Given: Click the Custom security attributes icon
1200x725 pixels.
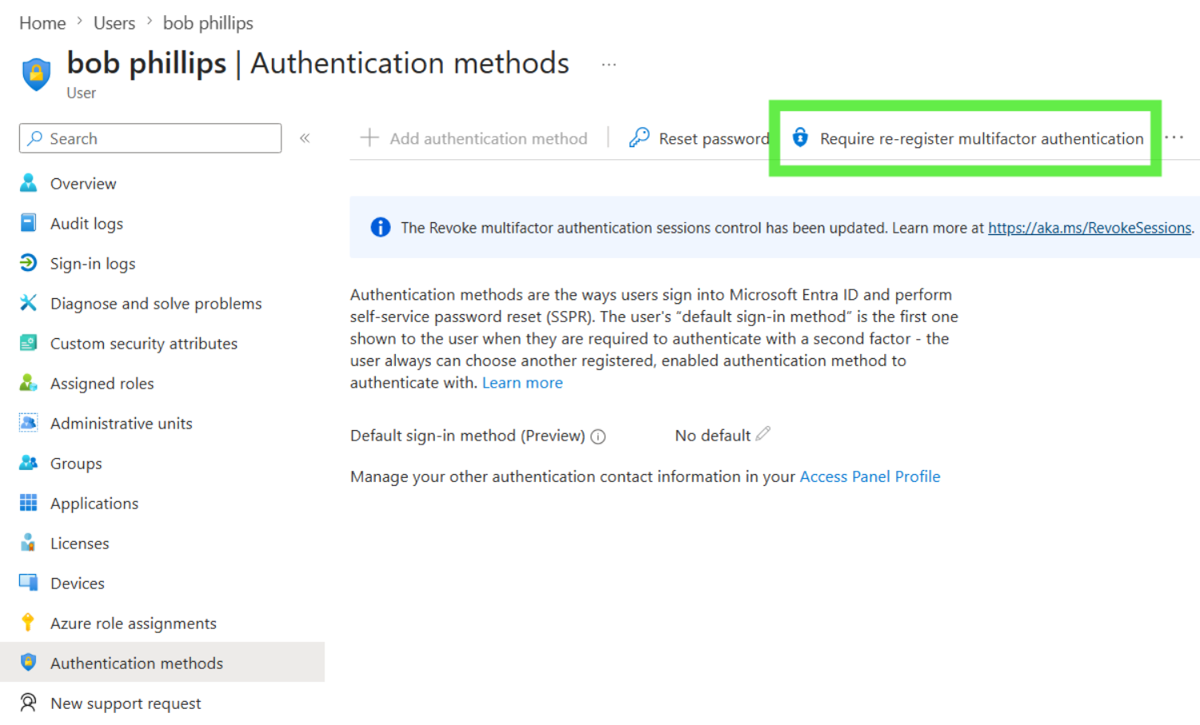Looking at the screenshot, I should pos(28,343).
